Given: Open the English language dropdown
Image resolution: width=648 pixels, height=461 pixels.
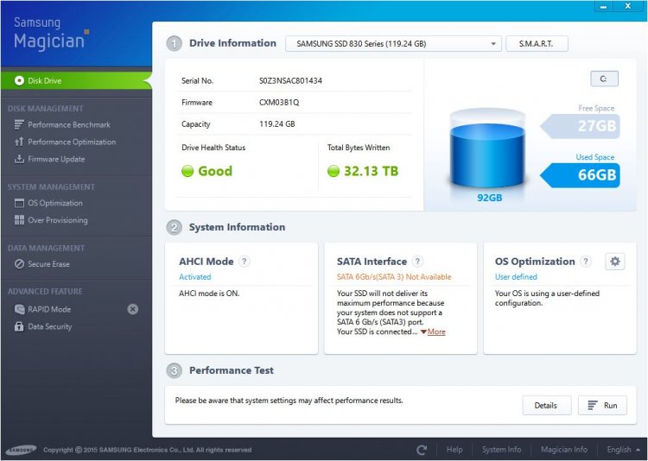Looking at the screenshot, I should 623,450.
